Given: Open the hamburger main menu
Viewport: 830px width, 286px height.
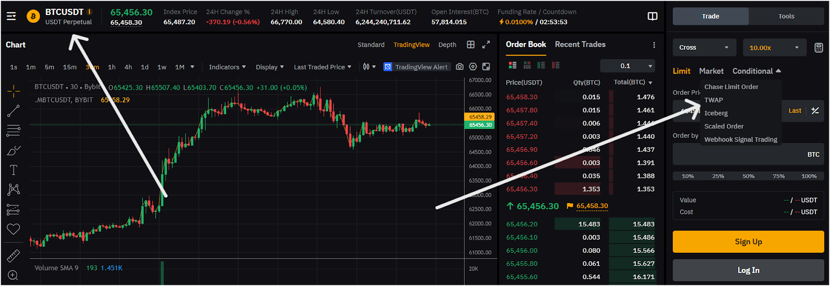Looking at the screenshot, I should pyautogui.click(x=11, y=17).
